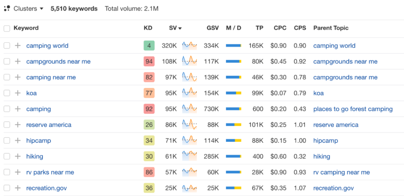
Task: Click the 1.07 CPS value
Action: click(300, 188)
